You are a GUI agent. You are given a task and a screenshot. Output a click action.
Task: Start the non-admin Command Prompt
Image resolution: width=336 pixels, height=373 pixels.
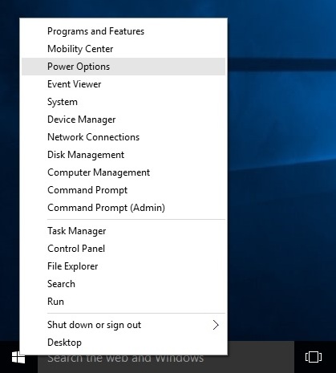tap(123, 190)
